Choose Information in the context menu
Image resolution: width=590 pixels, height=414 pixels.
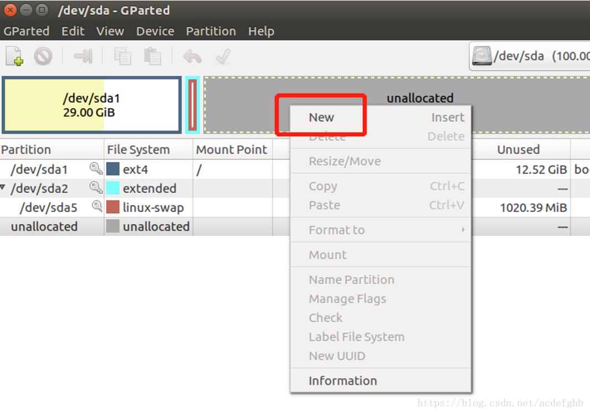381,380
